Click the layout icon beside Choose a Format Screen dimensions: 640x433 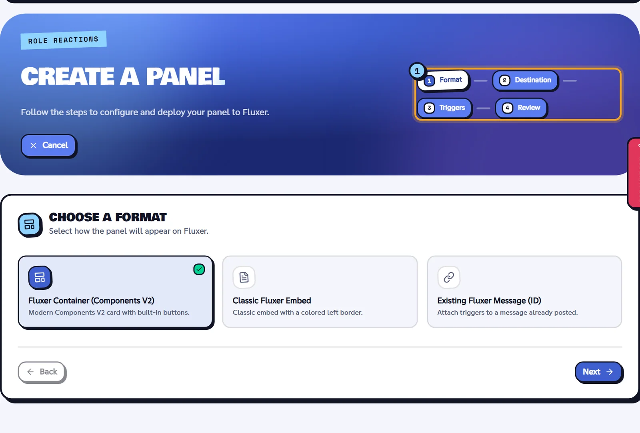pos(30,225)
